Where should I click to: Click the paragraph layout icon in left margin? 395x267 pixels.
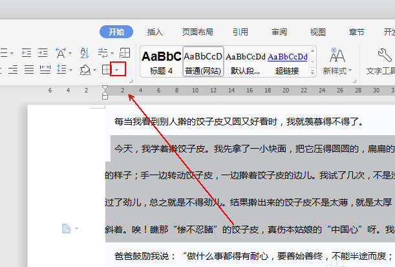click(x=66, y=228)
